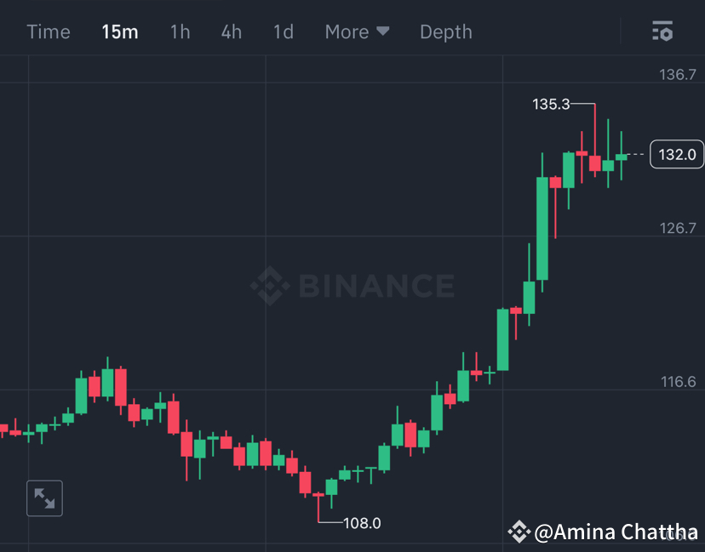
Task: Expand the More menu chevron arrow
Action: [x=382, y=31]
